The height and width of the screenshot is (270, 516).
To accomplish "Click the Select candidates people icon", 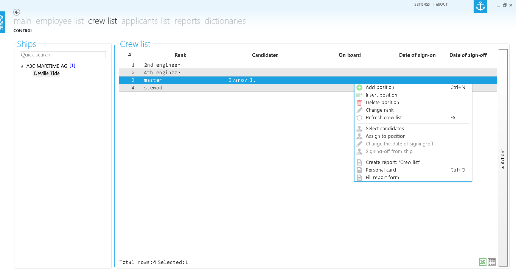I will point(359,129).
